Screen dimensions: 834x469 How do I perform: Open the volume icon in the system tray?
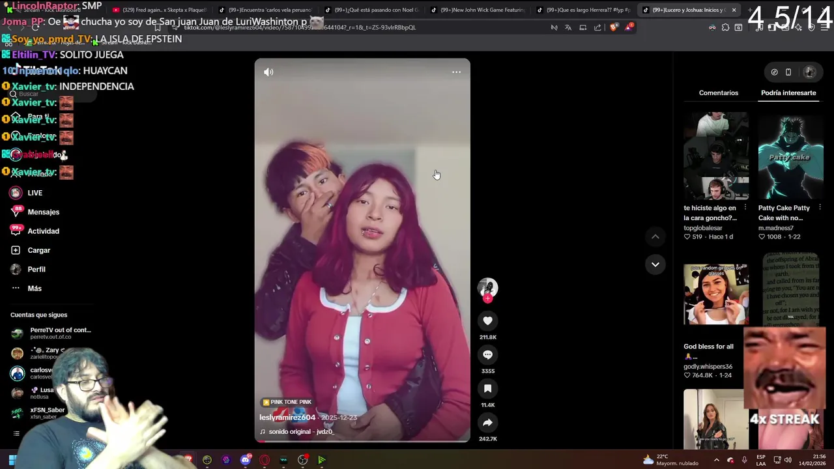(x=788, y=460)
